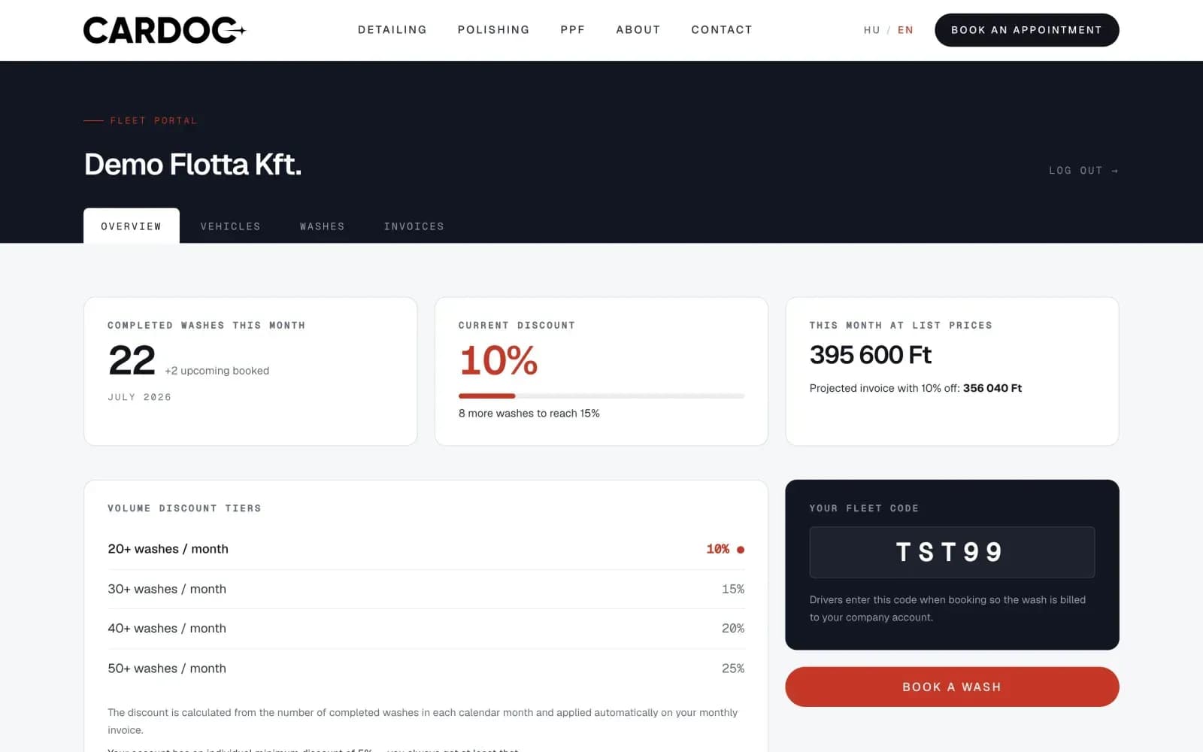
Task: Select the Overview tab
Action: 132,226
